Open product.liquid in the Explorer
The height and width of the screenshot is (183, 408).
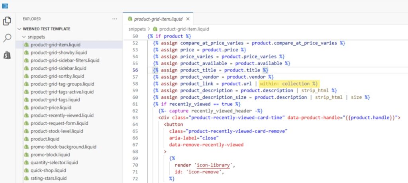click(45, 139)
